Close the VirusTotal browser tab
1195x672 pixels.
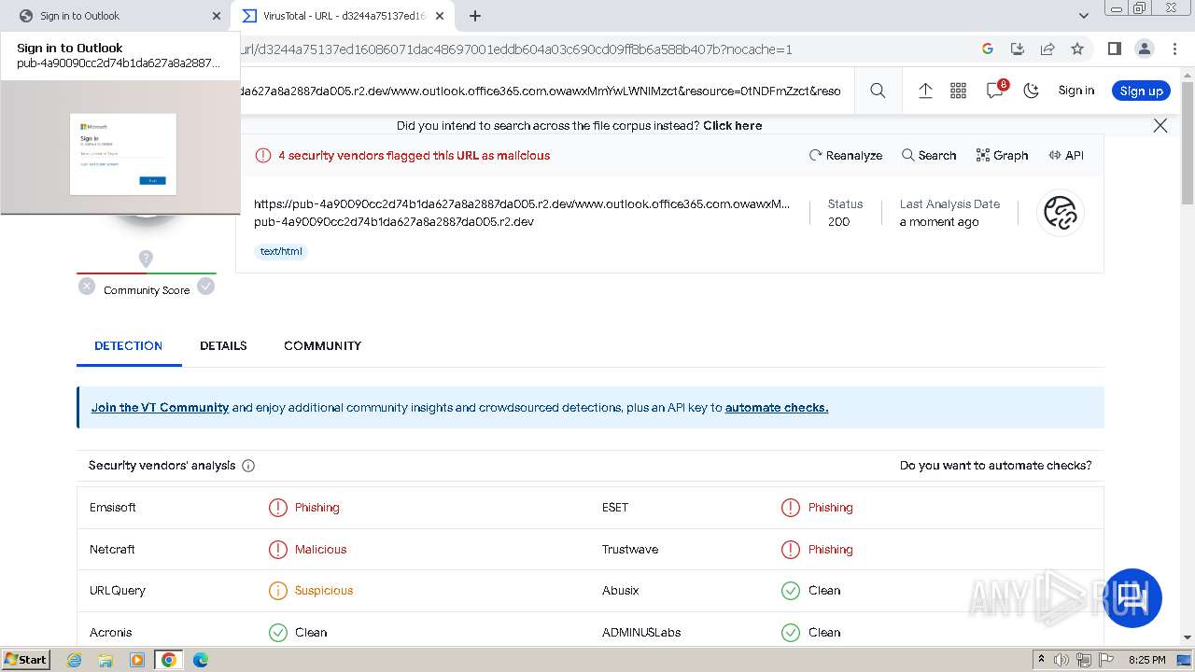[440, 16]
